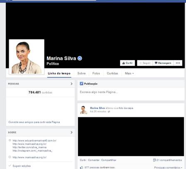186x169 pixels.
Task: Click the Curtir button on the cover
Action: 127,63
